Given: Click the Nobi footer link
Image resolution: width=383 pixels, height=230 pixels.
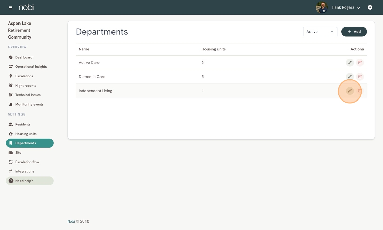Looking at the screenshot, I should (x=71, y=221).
